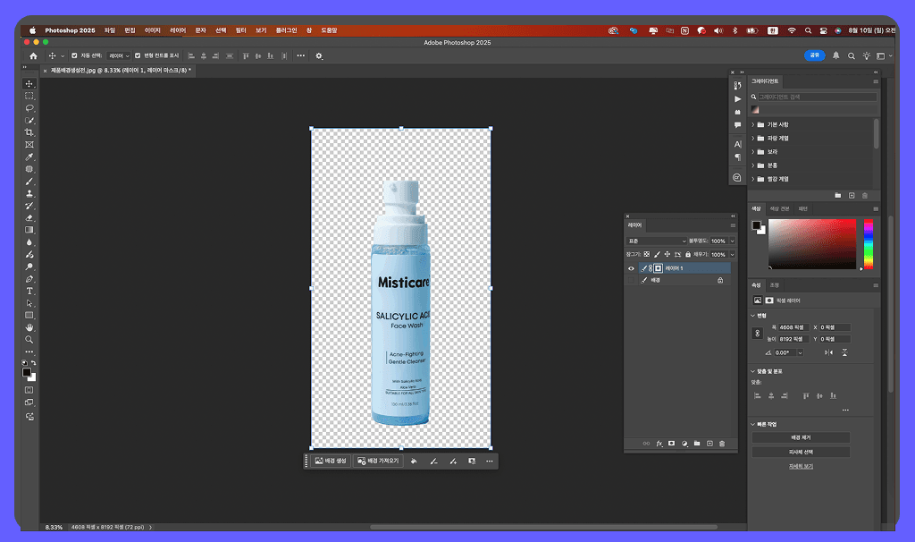Select the Clone Stamp tool

point(29,193)
